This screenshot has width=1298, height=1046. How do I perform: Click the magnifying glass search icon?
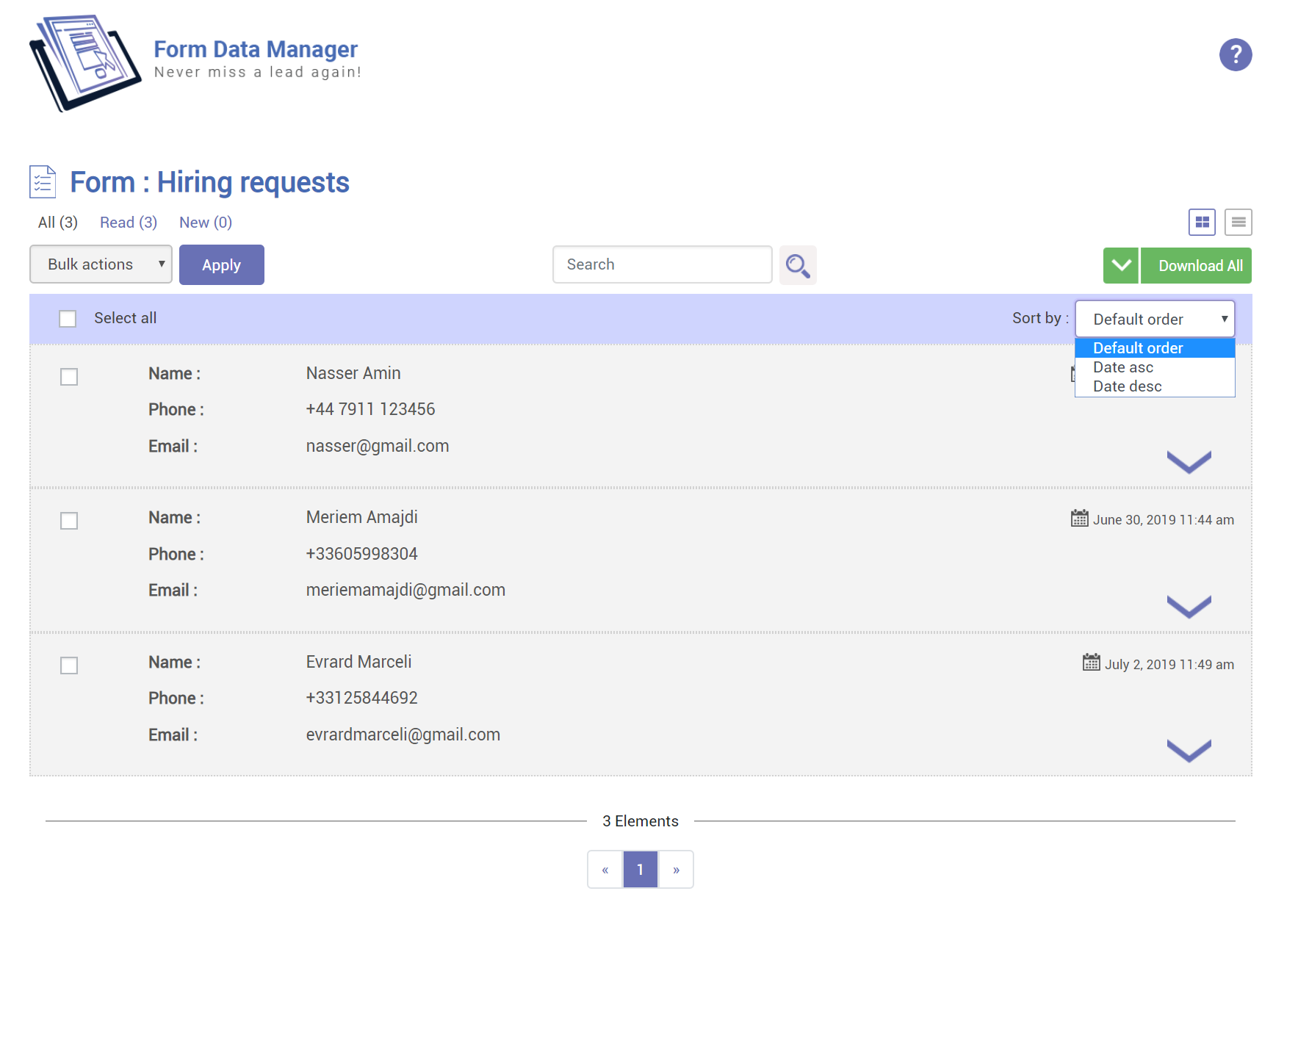(x=797, y=265)
